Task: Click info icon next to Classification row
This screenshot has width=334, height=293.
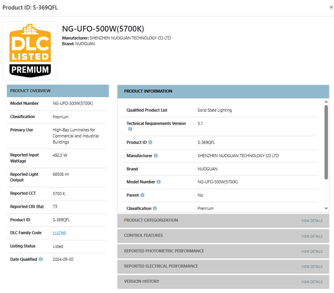Action: coord(155,208)
